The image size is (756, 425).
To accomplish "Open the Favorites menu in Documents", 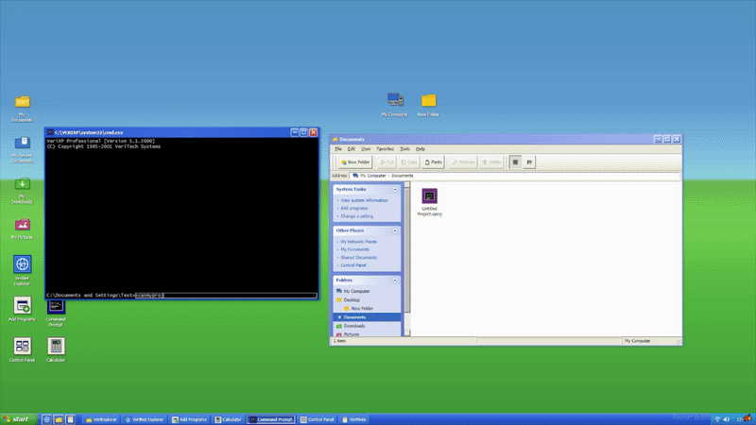I will [x=386, y=149].
